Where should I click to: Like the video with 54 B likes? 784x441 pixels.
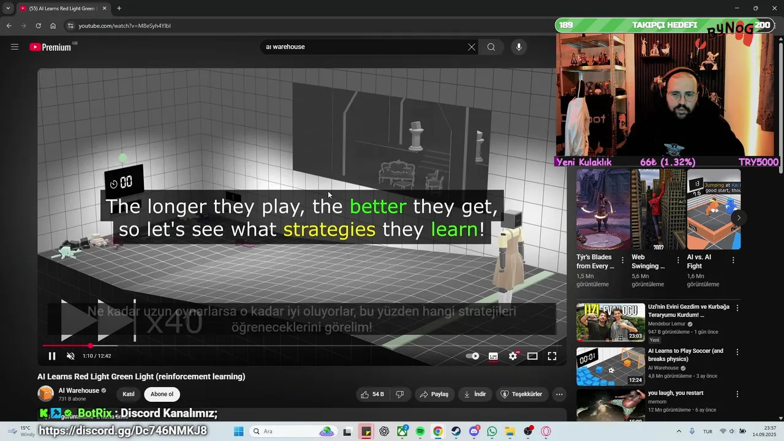point(372,394)
